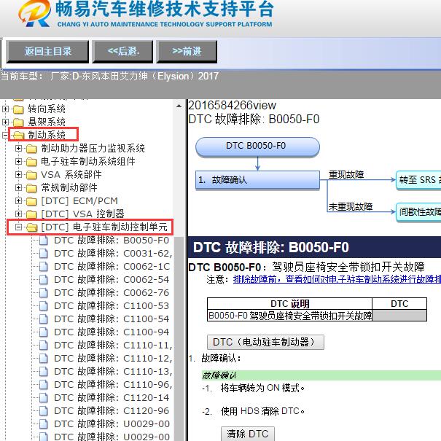The height and width of the screenshot is (441, 441).
Task: Click document icon for C1120-96
Action: click(44, 411)
